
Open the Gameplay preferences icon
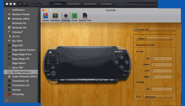pyautogui.click(x=55, y=16)
